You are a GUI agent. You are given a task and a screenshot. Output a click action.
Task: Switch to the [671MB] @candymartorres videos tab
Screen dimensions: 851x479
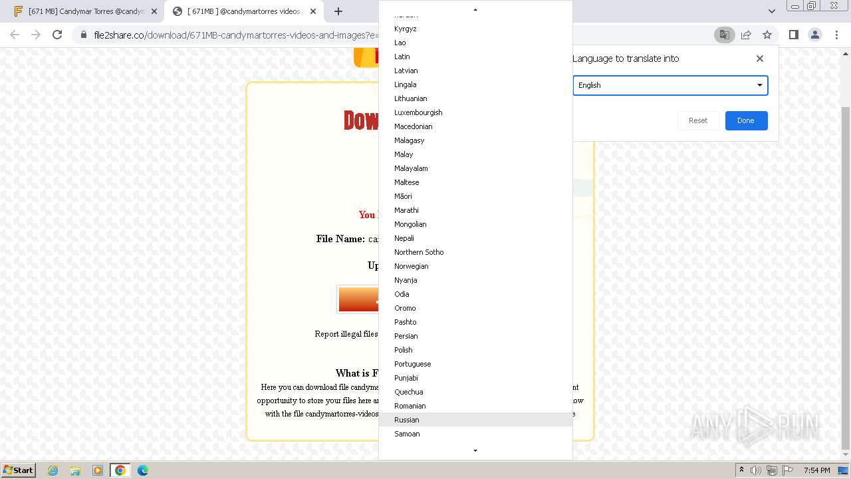[x=243, y=11]
